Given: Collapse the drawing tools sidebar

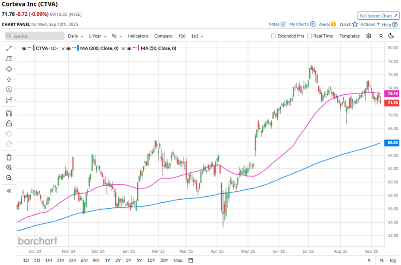Looking at the screenshot, I should click(x=9, y=191).
